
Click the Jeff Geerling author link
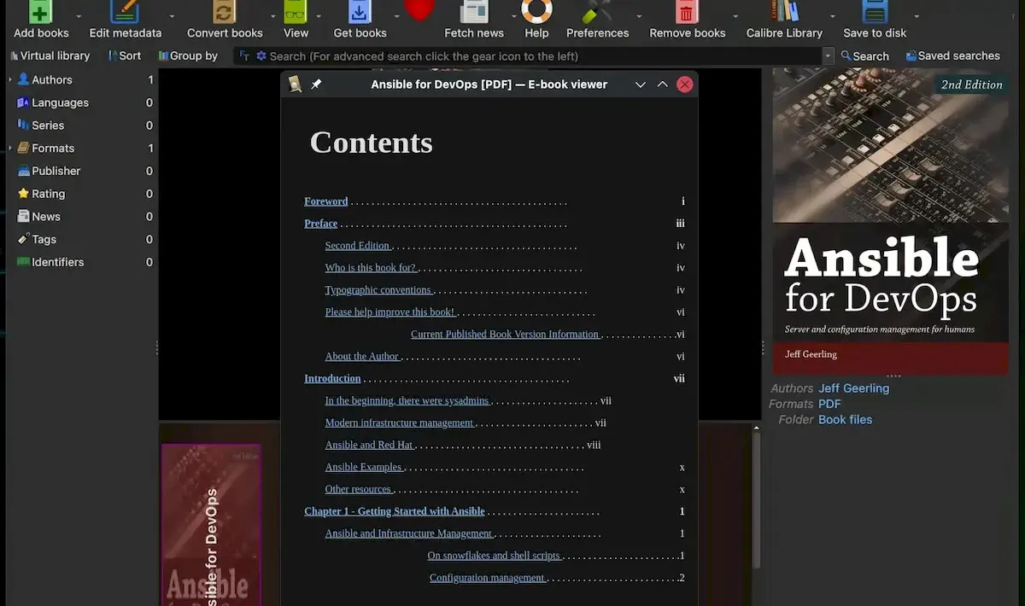coord(853,388)
